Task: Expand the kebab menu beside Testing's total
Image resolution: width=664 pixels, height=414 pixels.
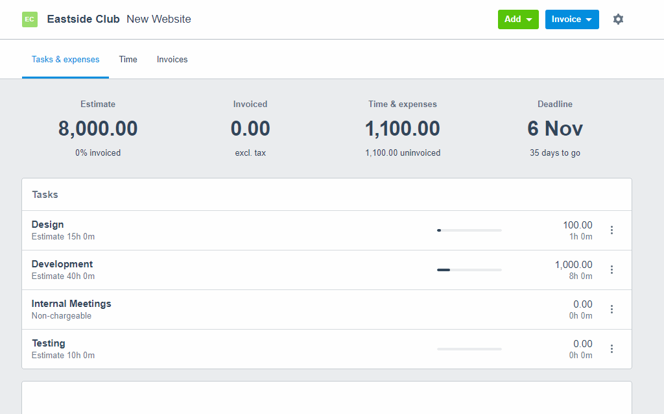Action: click(611, 348)
